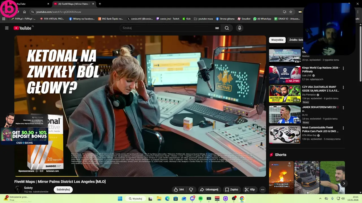Image resolution: width=362 pixels, height=203 pixels.
Task: Open options for JANEK BOHATEREM MECZU video
Action: [343, 108]
